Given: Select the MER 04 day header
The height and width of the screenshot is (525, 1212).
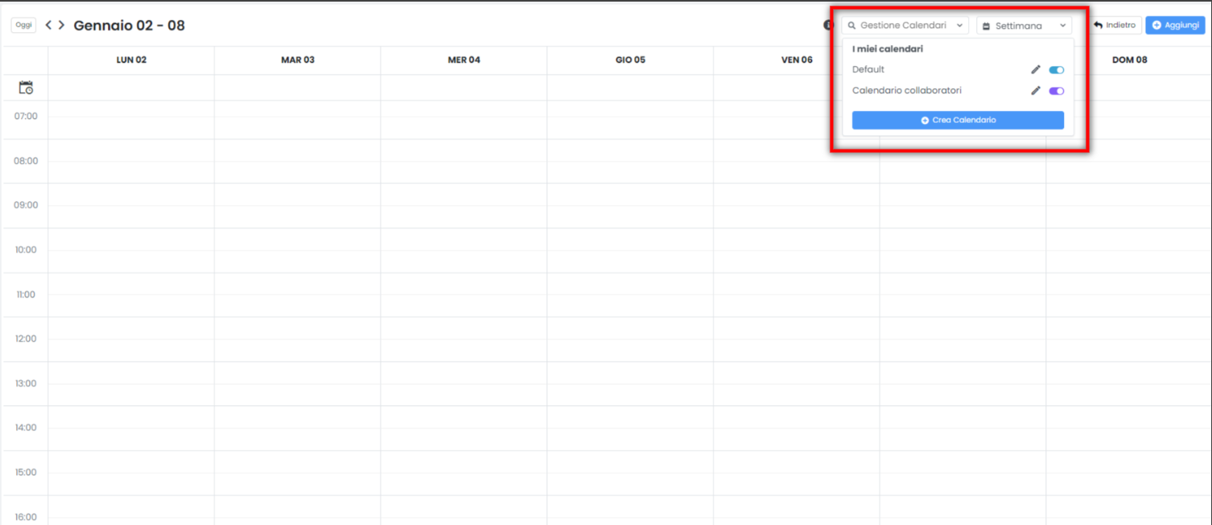Looking at the screenshot, I should coord(464,60).
